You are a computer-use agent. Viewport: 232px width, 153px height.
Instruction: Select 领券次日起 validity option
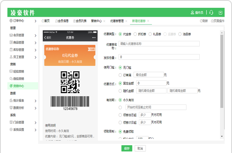[120, 123]
